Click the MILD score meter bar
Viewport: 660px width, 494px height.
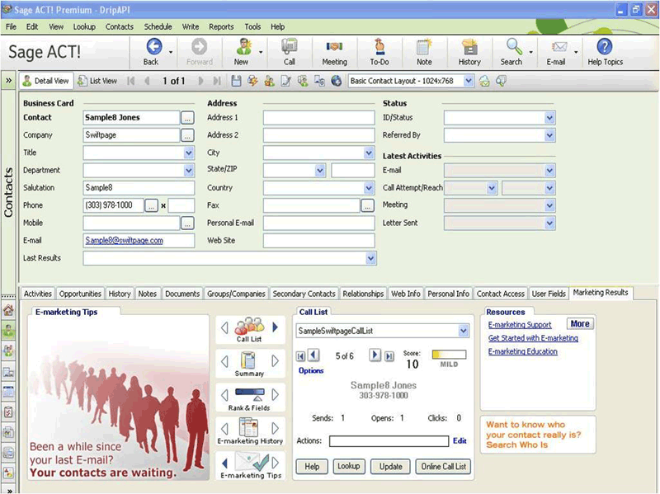point(449,355)
